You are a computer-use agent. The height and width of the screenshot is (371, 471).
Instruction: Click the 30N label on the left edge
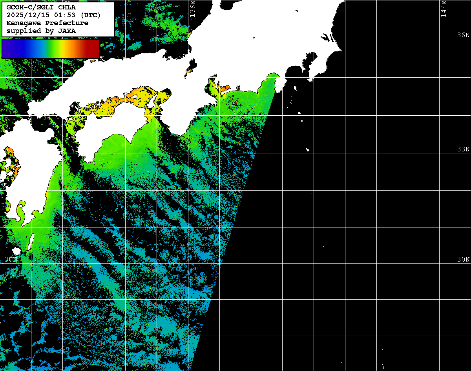(x=11, y=260)
